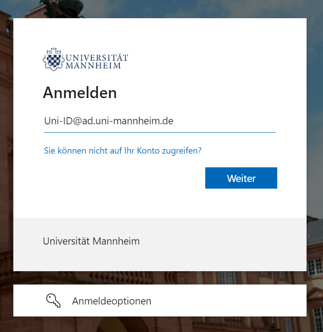Click the Weiter button
323x332 pixels.
pyautogui.click(x=241, y=178)
